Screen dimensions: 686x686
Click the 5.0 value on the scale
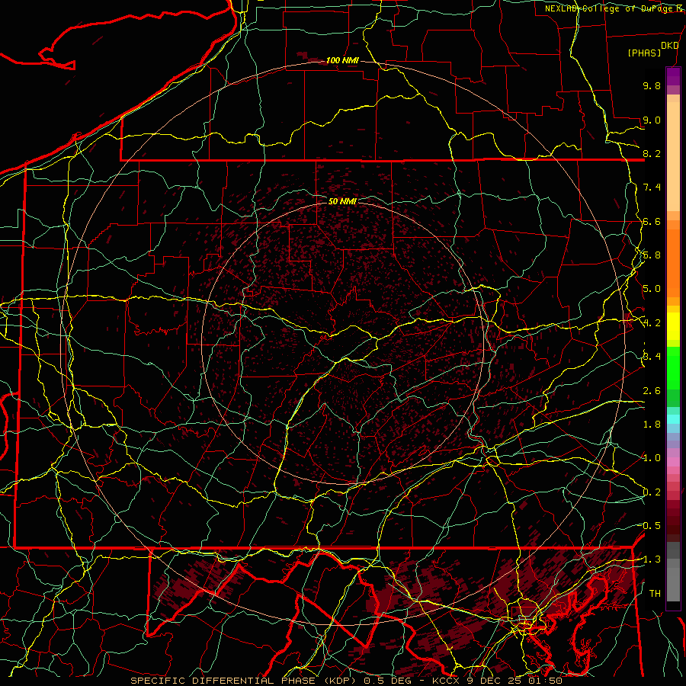[x=652, y=289]
